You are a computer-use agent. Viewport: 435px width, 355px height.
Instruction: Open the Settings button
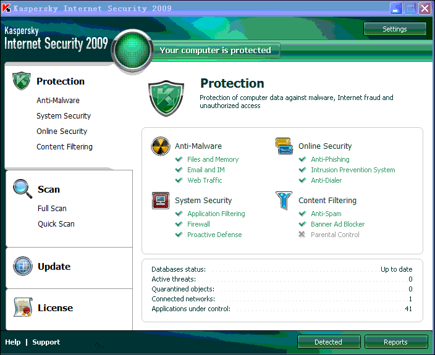click(x=395, y=29)
